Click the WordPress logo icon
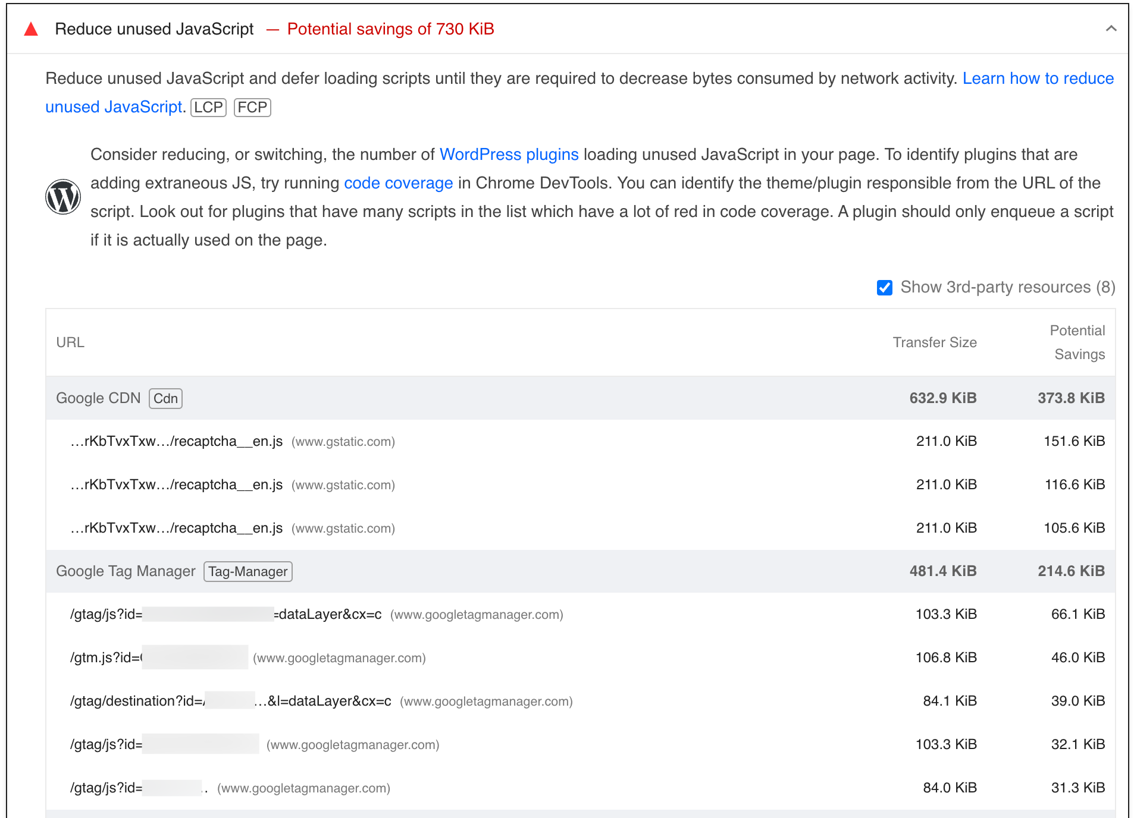This screenshot has width=1134, height=818. tap(62, 196)
